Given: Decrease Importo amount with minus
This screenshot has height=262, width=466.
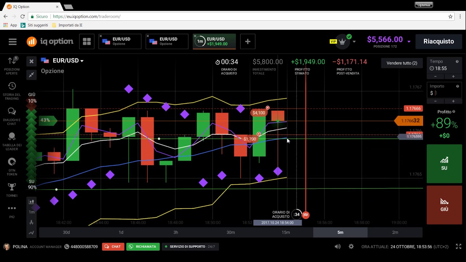Looking at the screenshot, I should point(435,101).
